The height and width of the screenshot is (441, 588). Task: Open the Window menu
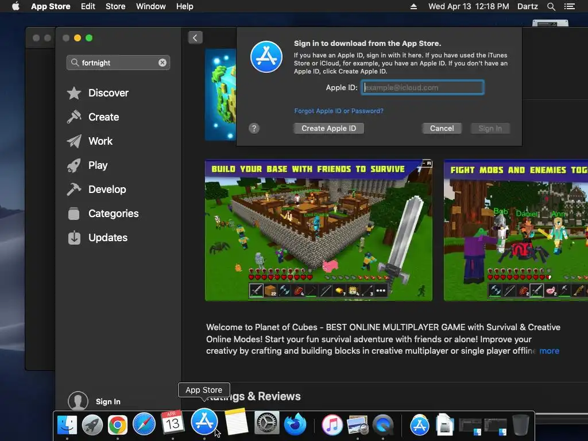click(x=151, y=6)
